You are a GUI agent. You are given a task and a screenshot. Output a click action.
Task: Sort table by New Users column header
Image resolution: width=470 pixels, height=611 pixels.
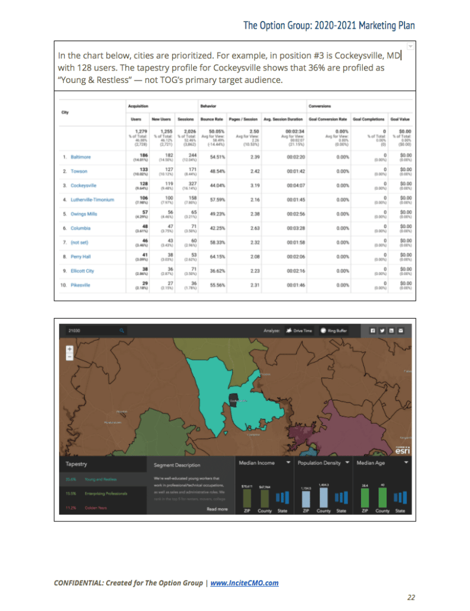click(161, 119)
